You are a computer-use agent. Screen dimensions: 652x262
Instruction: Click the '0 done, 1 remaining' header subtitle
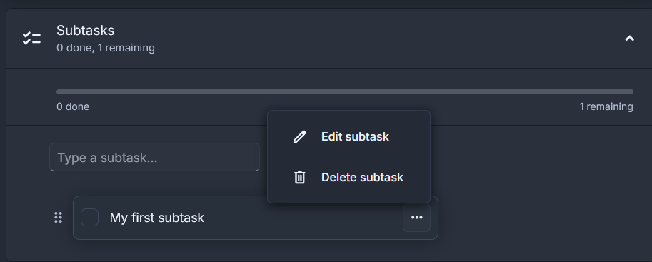tap(106, 48)
